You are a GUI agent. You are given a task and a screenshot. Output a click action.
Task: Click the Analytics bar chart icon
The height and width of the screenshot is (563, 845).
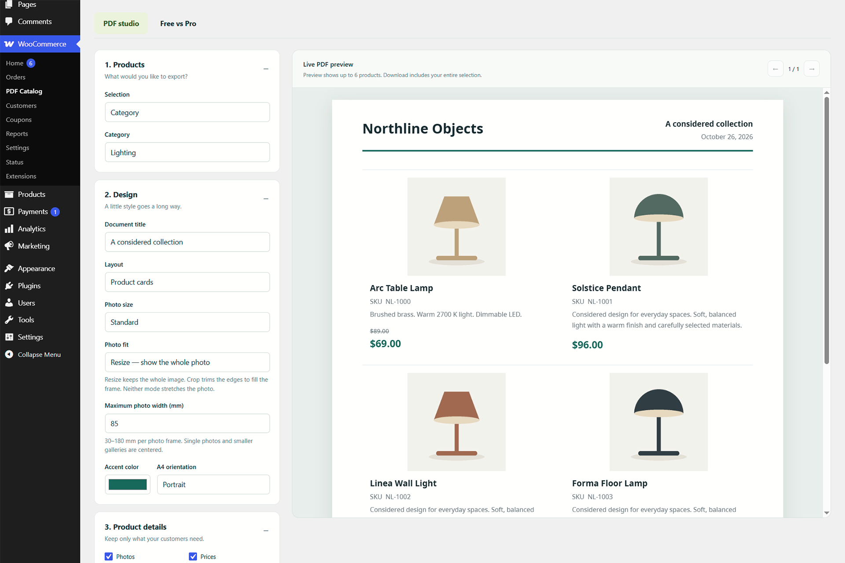pyautogui.click(x=9, y=229)
